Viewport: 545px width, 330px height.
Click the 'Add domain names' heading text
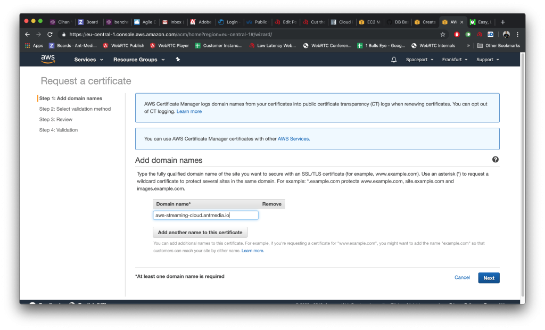[x=169, y=160]
